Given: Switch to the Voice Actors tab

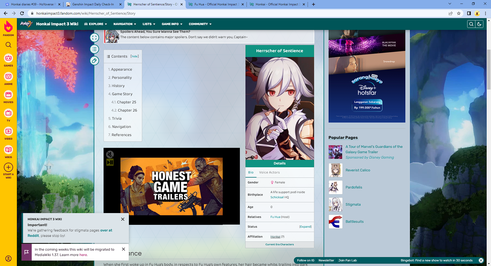Looking at the screenshot, I should coord(269,172).
